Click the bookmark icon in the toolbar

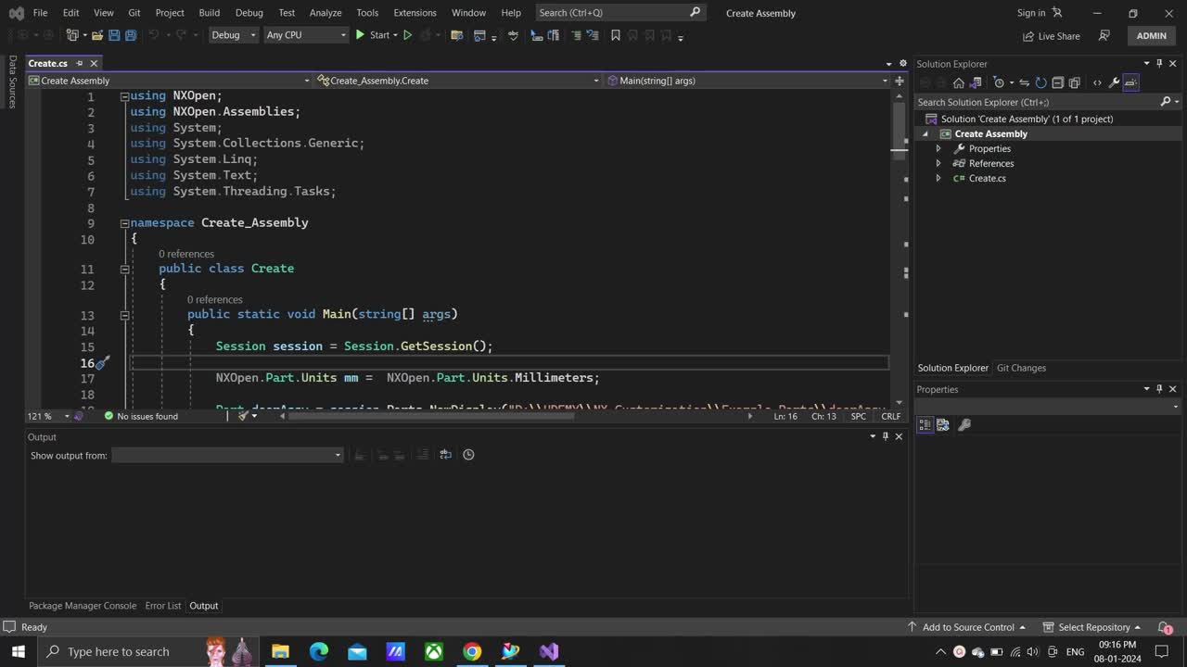pyautogui.click(x=616, y=35)
